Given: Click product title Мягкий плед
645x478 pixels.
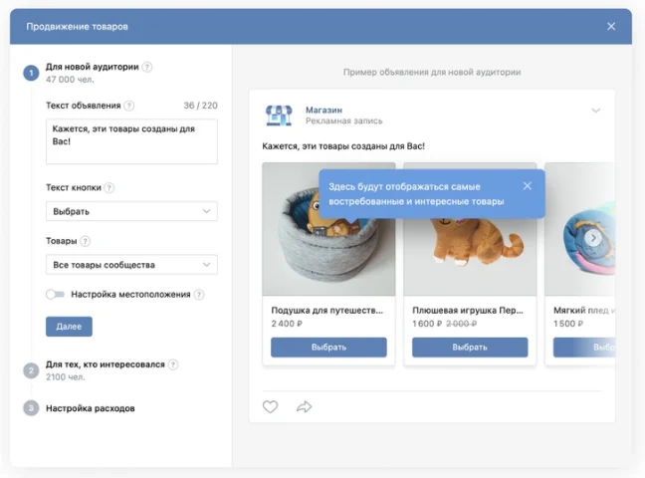Looking at the screenshot, I should pos(584,311).
